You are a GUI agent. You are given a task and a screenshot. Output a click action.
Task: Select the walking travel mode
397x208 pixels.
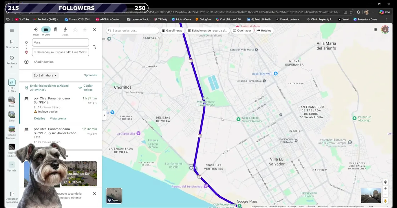65,31
